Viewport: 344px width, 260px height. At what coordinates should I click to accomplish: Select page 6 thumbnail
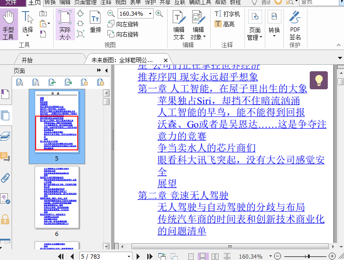point(57,197)
